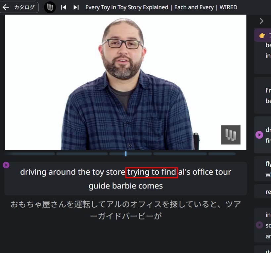Image resolution: width=271 pixels, height=253 pixels.
Task: Collapse the subtitle sidebar with the chevron
Action: (261, 21)
